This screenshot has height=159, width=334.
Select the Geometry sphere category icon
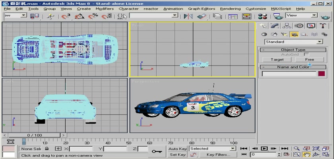(264, 34)
